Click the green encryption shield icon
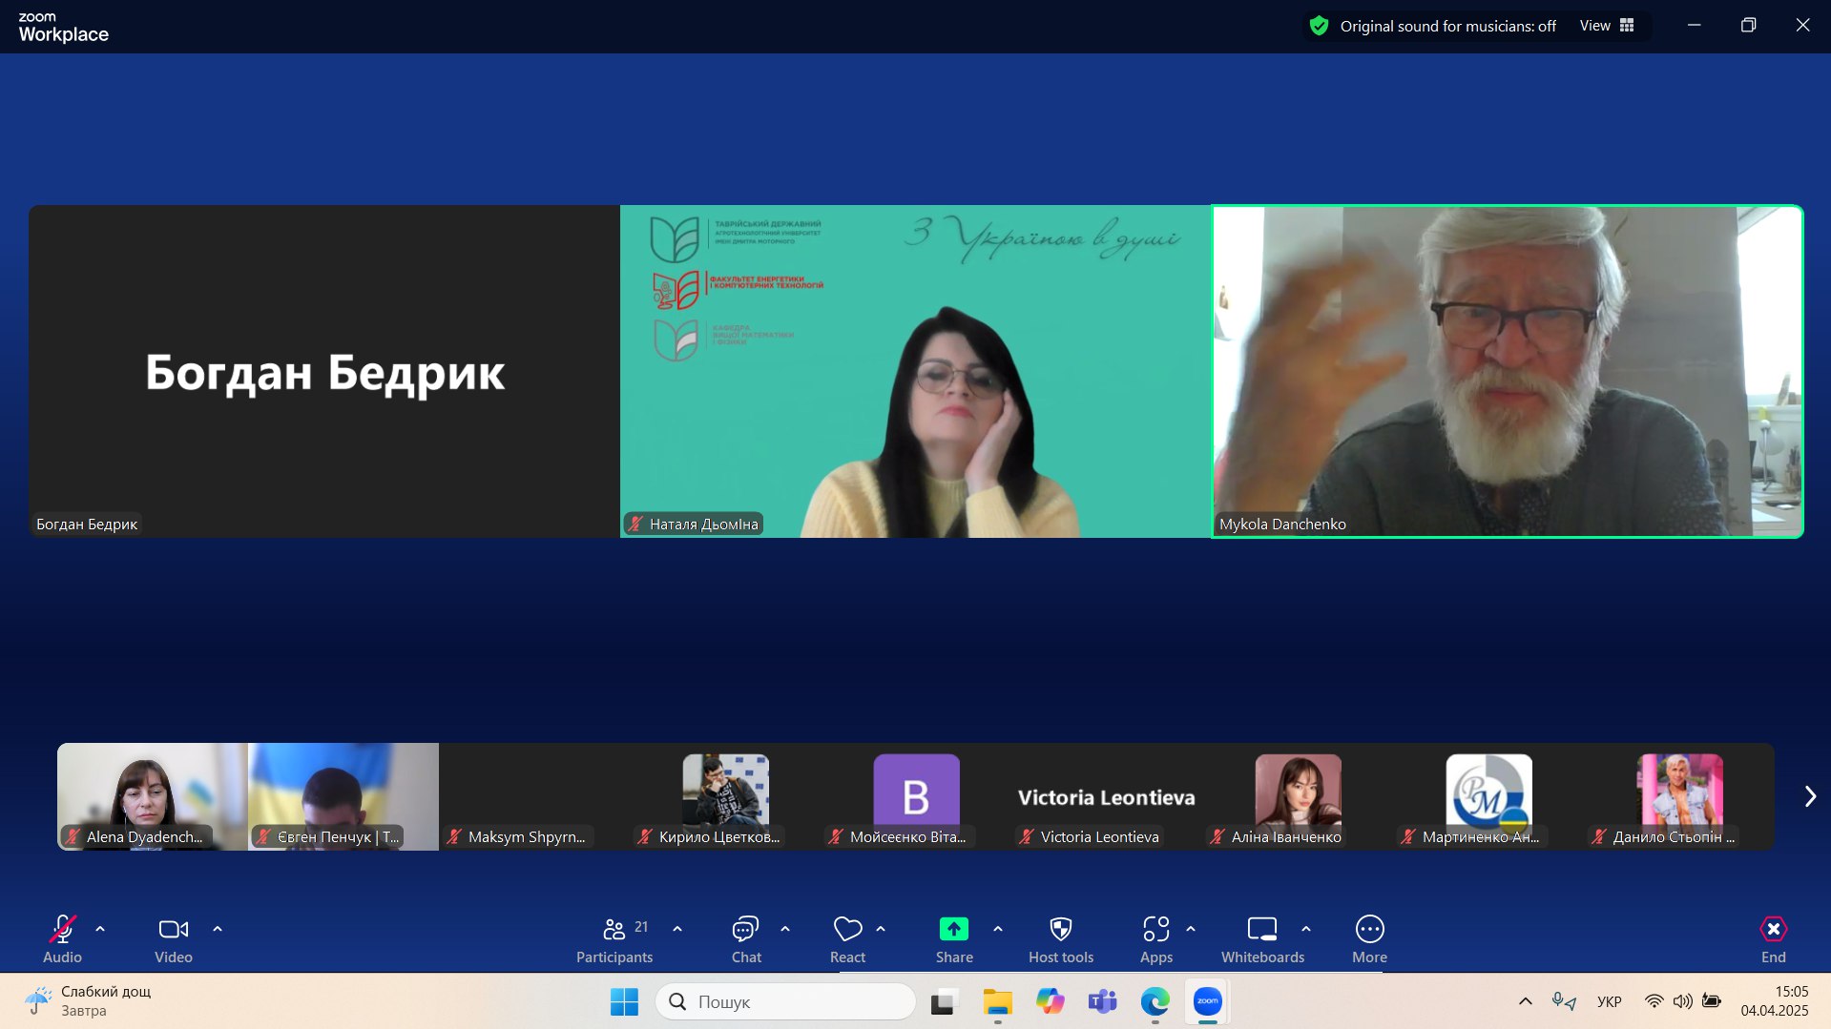Image resolution: width=1831 pixels, height=1029 pixels. point(1319,26)
